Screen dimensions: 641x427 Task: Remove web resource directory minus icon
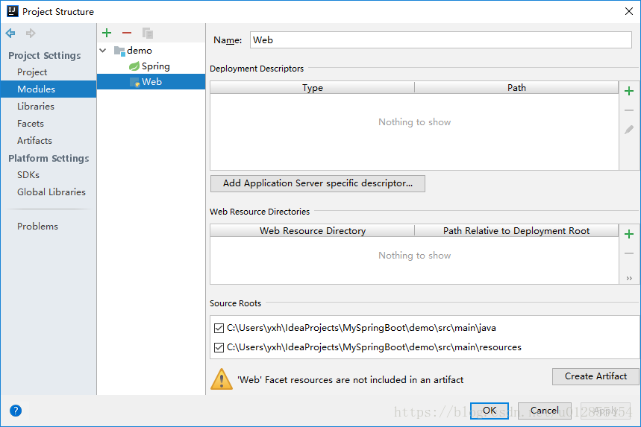629,253
